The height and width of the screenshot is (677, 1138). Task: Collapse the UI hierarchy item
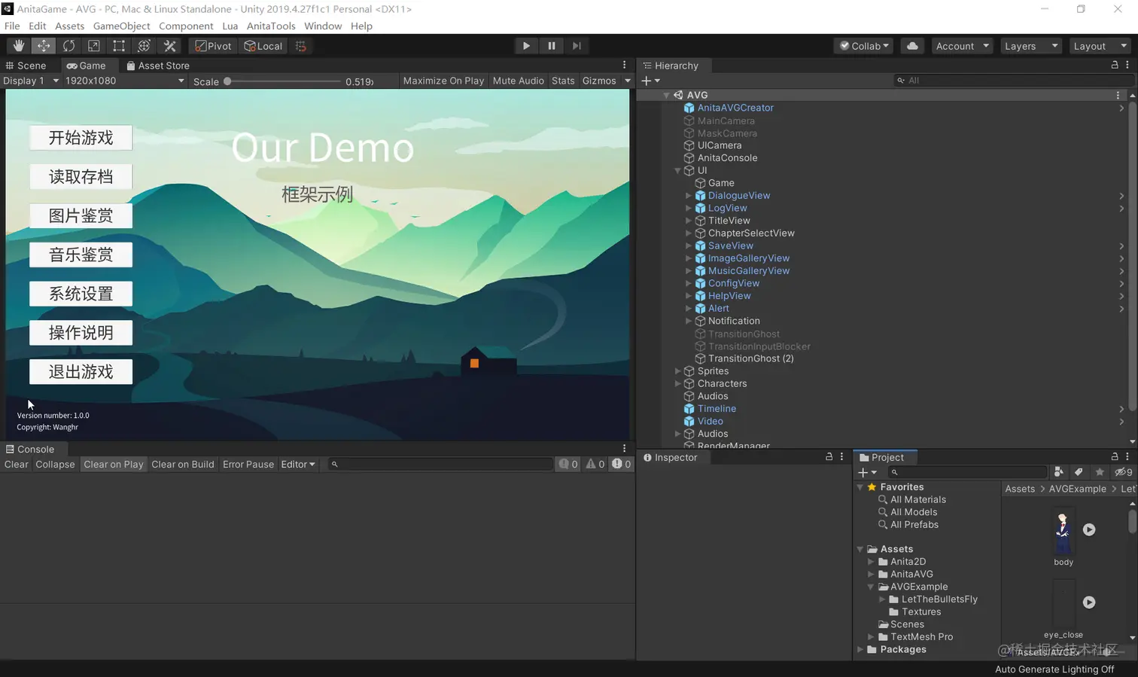(677, 171)
